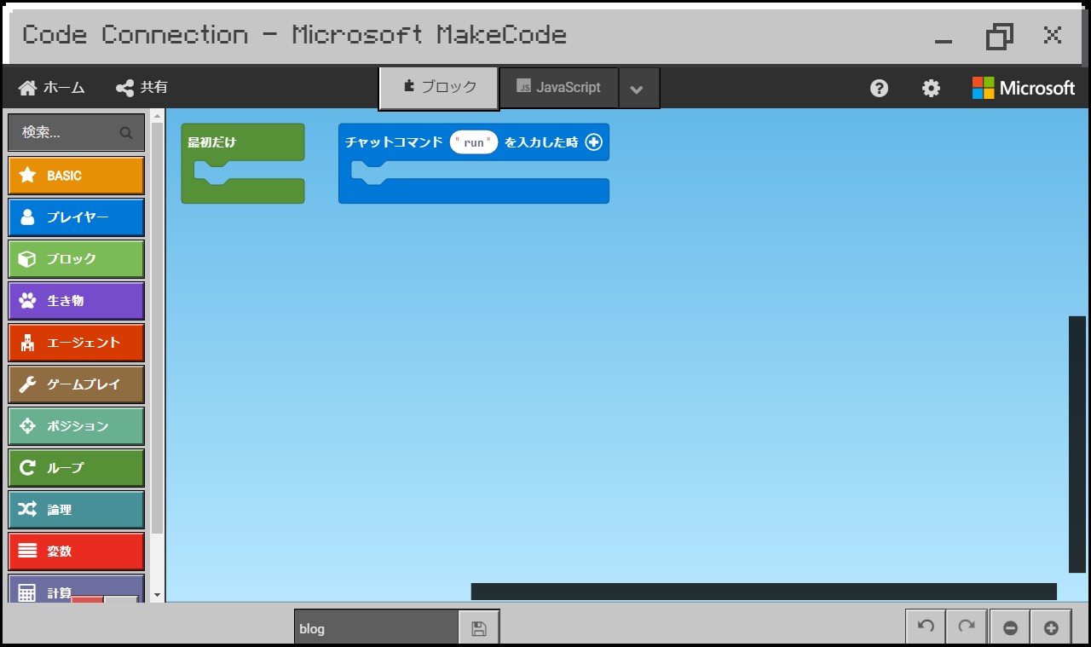Click the star icon on BASIC

pyautogui.click(x=27, y=176)
